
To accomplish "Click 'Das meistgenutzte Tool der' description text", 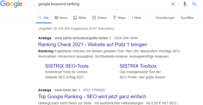I will (x=140, y=72).
